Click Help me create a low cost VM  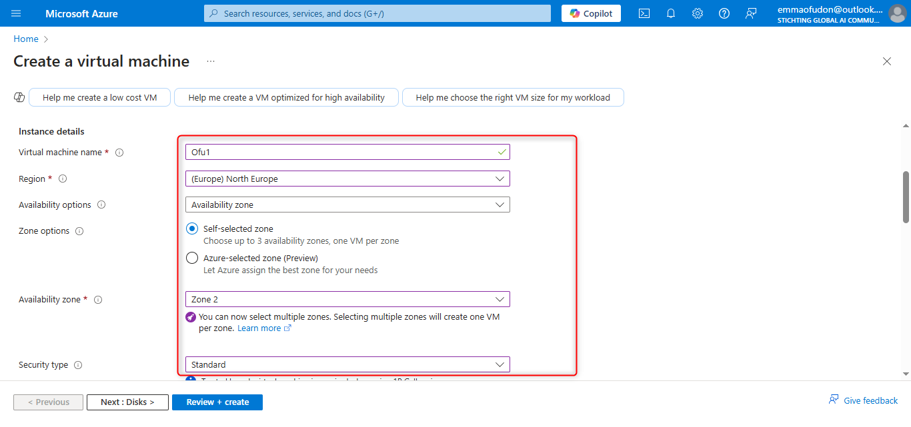[100, 97]
